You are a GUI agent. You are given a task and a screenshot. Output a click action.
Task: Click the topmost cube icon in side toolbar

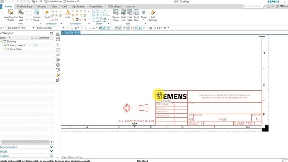58,35
